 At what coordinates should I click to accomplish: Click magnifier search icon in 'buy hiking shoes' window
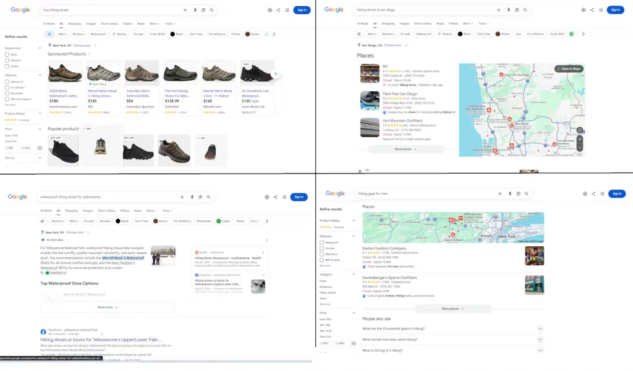(211, 10)
